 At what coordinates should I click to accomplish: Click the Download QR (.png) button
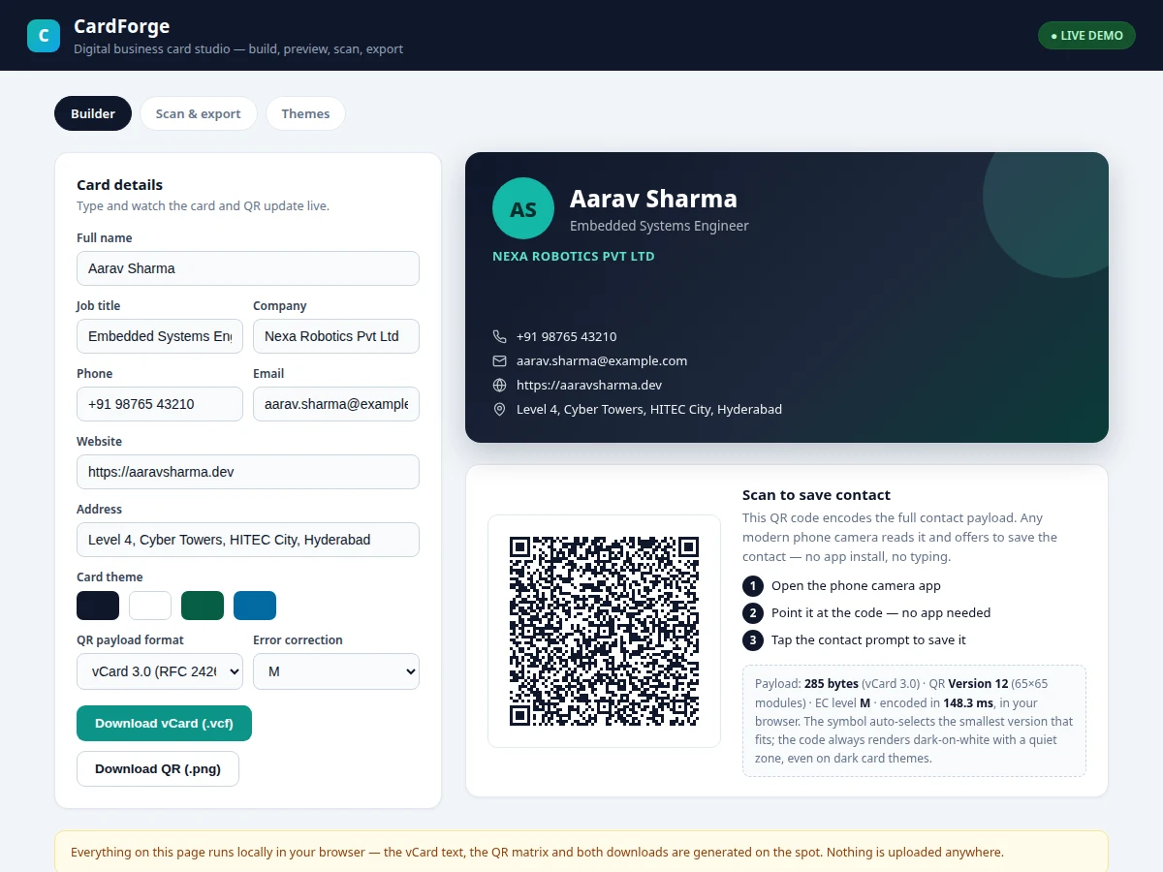tap(158, 768)
